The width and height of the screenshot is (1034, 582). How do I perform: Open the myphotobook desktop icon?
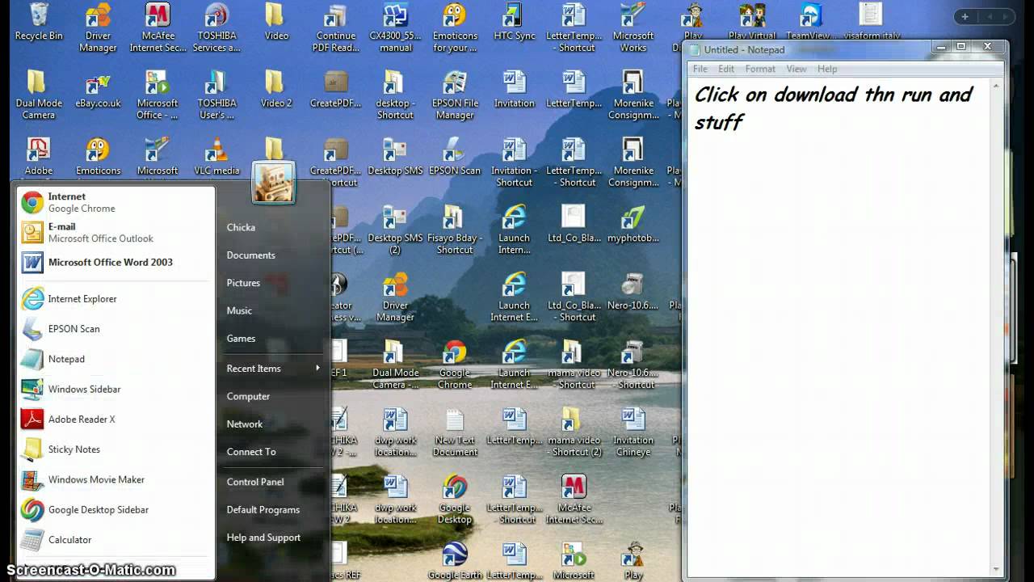633,224
